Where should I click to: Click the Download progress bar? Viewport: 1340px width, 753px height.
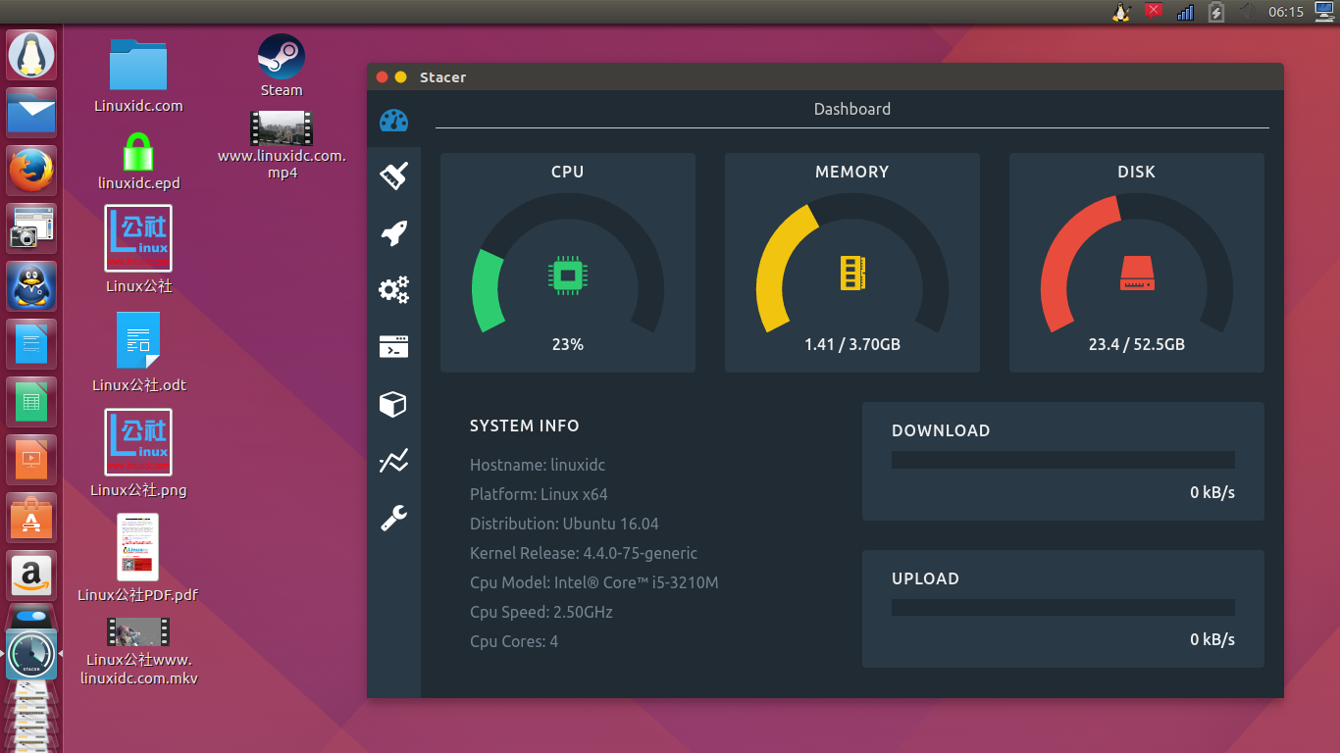1062,459
